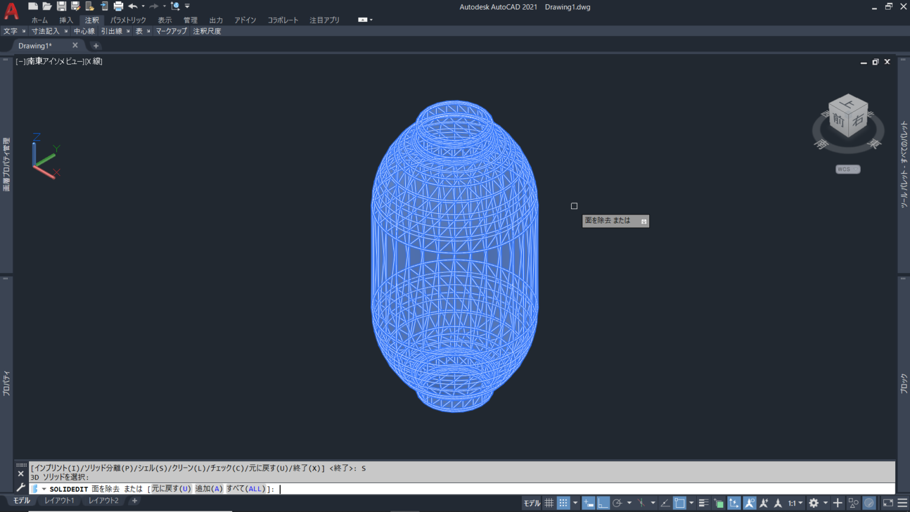
Task: Click the customize gear icon in status bar
Action: [815, 503]
